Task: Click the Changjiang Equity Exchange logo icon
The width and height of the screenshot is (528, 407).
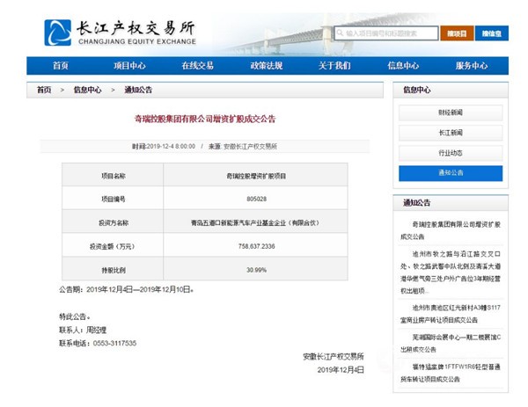Action: 57,33
